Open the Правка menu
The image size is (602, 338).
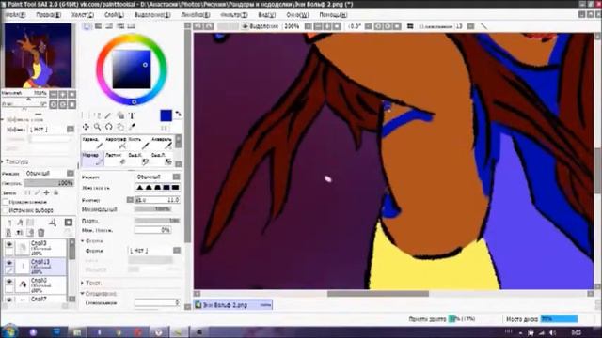48,15
